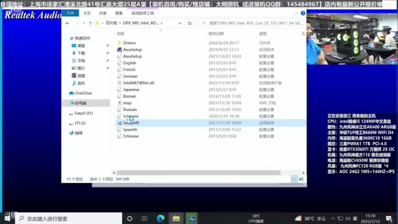Open OneDrive in navigation pane
The width and height of the screenshot is (398, 224).
(x=83, y=93)
